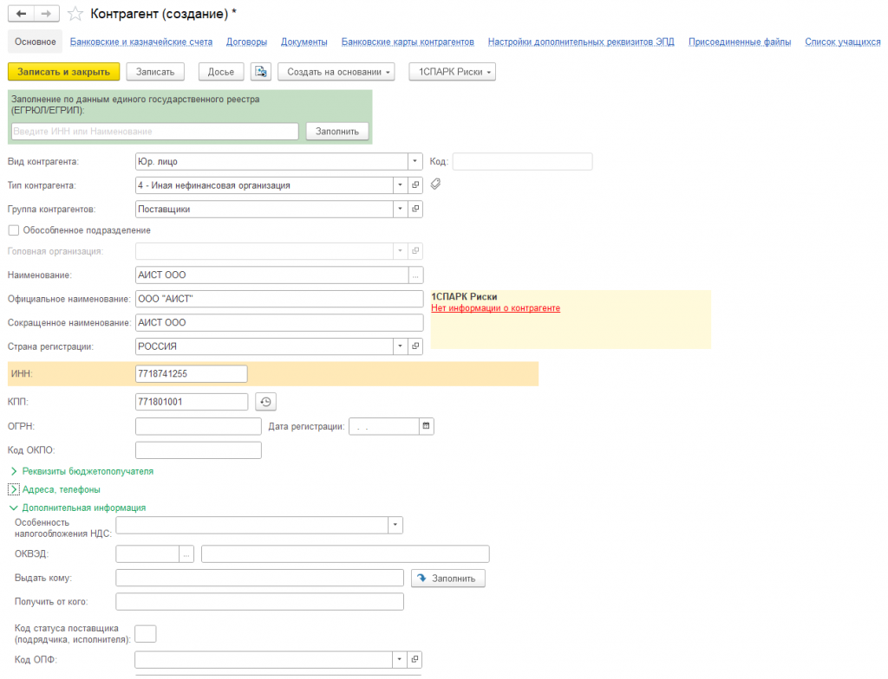Tick the Обособленное подразделение checkbox
888x679 pixels.
coord(14,230)
